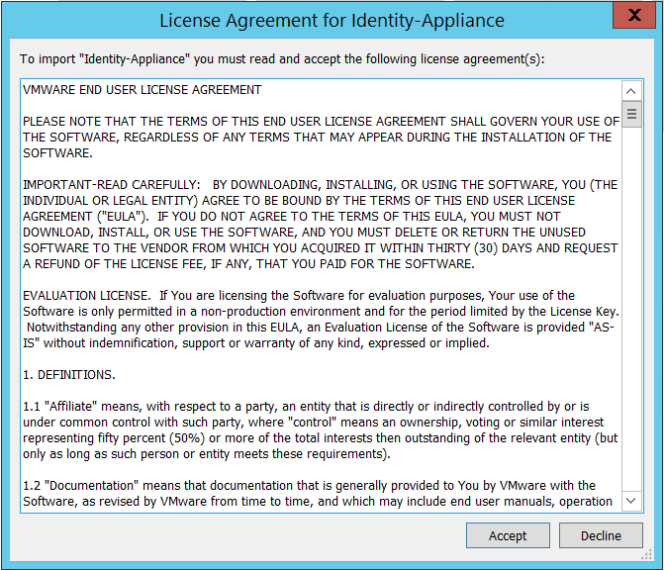Click the resize grip at the dialog corner
The width and height of the screenshot is (664, 570).
pos(646,554)
